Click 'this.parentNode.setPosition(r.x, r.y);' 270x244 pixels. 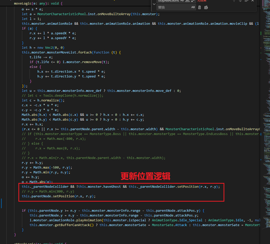point(59,196)
